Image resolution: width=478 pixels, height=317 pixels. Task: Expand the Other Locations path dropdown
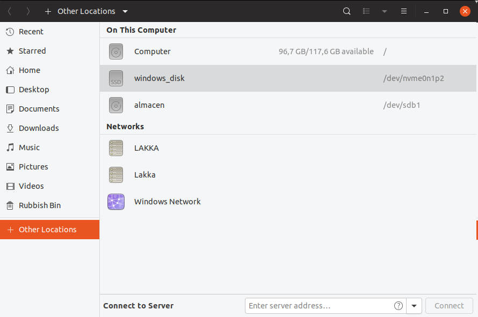(125, 11)
